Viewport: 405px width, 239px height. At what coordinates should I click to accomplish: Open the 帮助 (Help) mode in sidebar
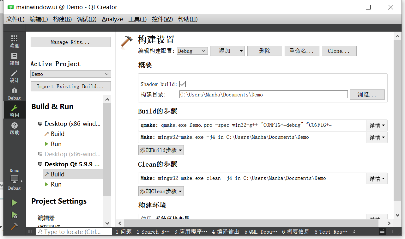[14, 128]
